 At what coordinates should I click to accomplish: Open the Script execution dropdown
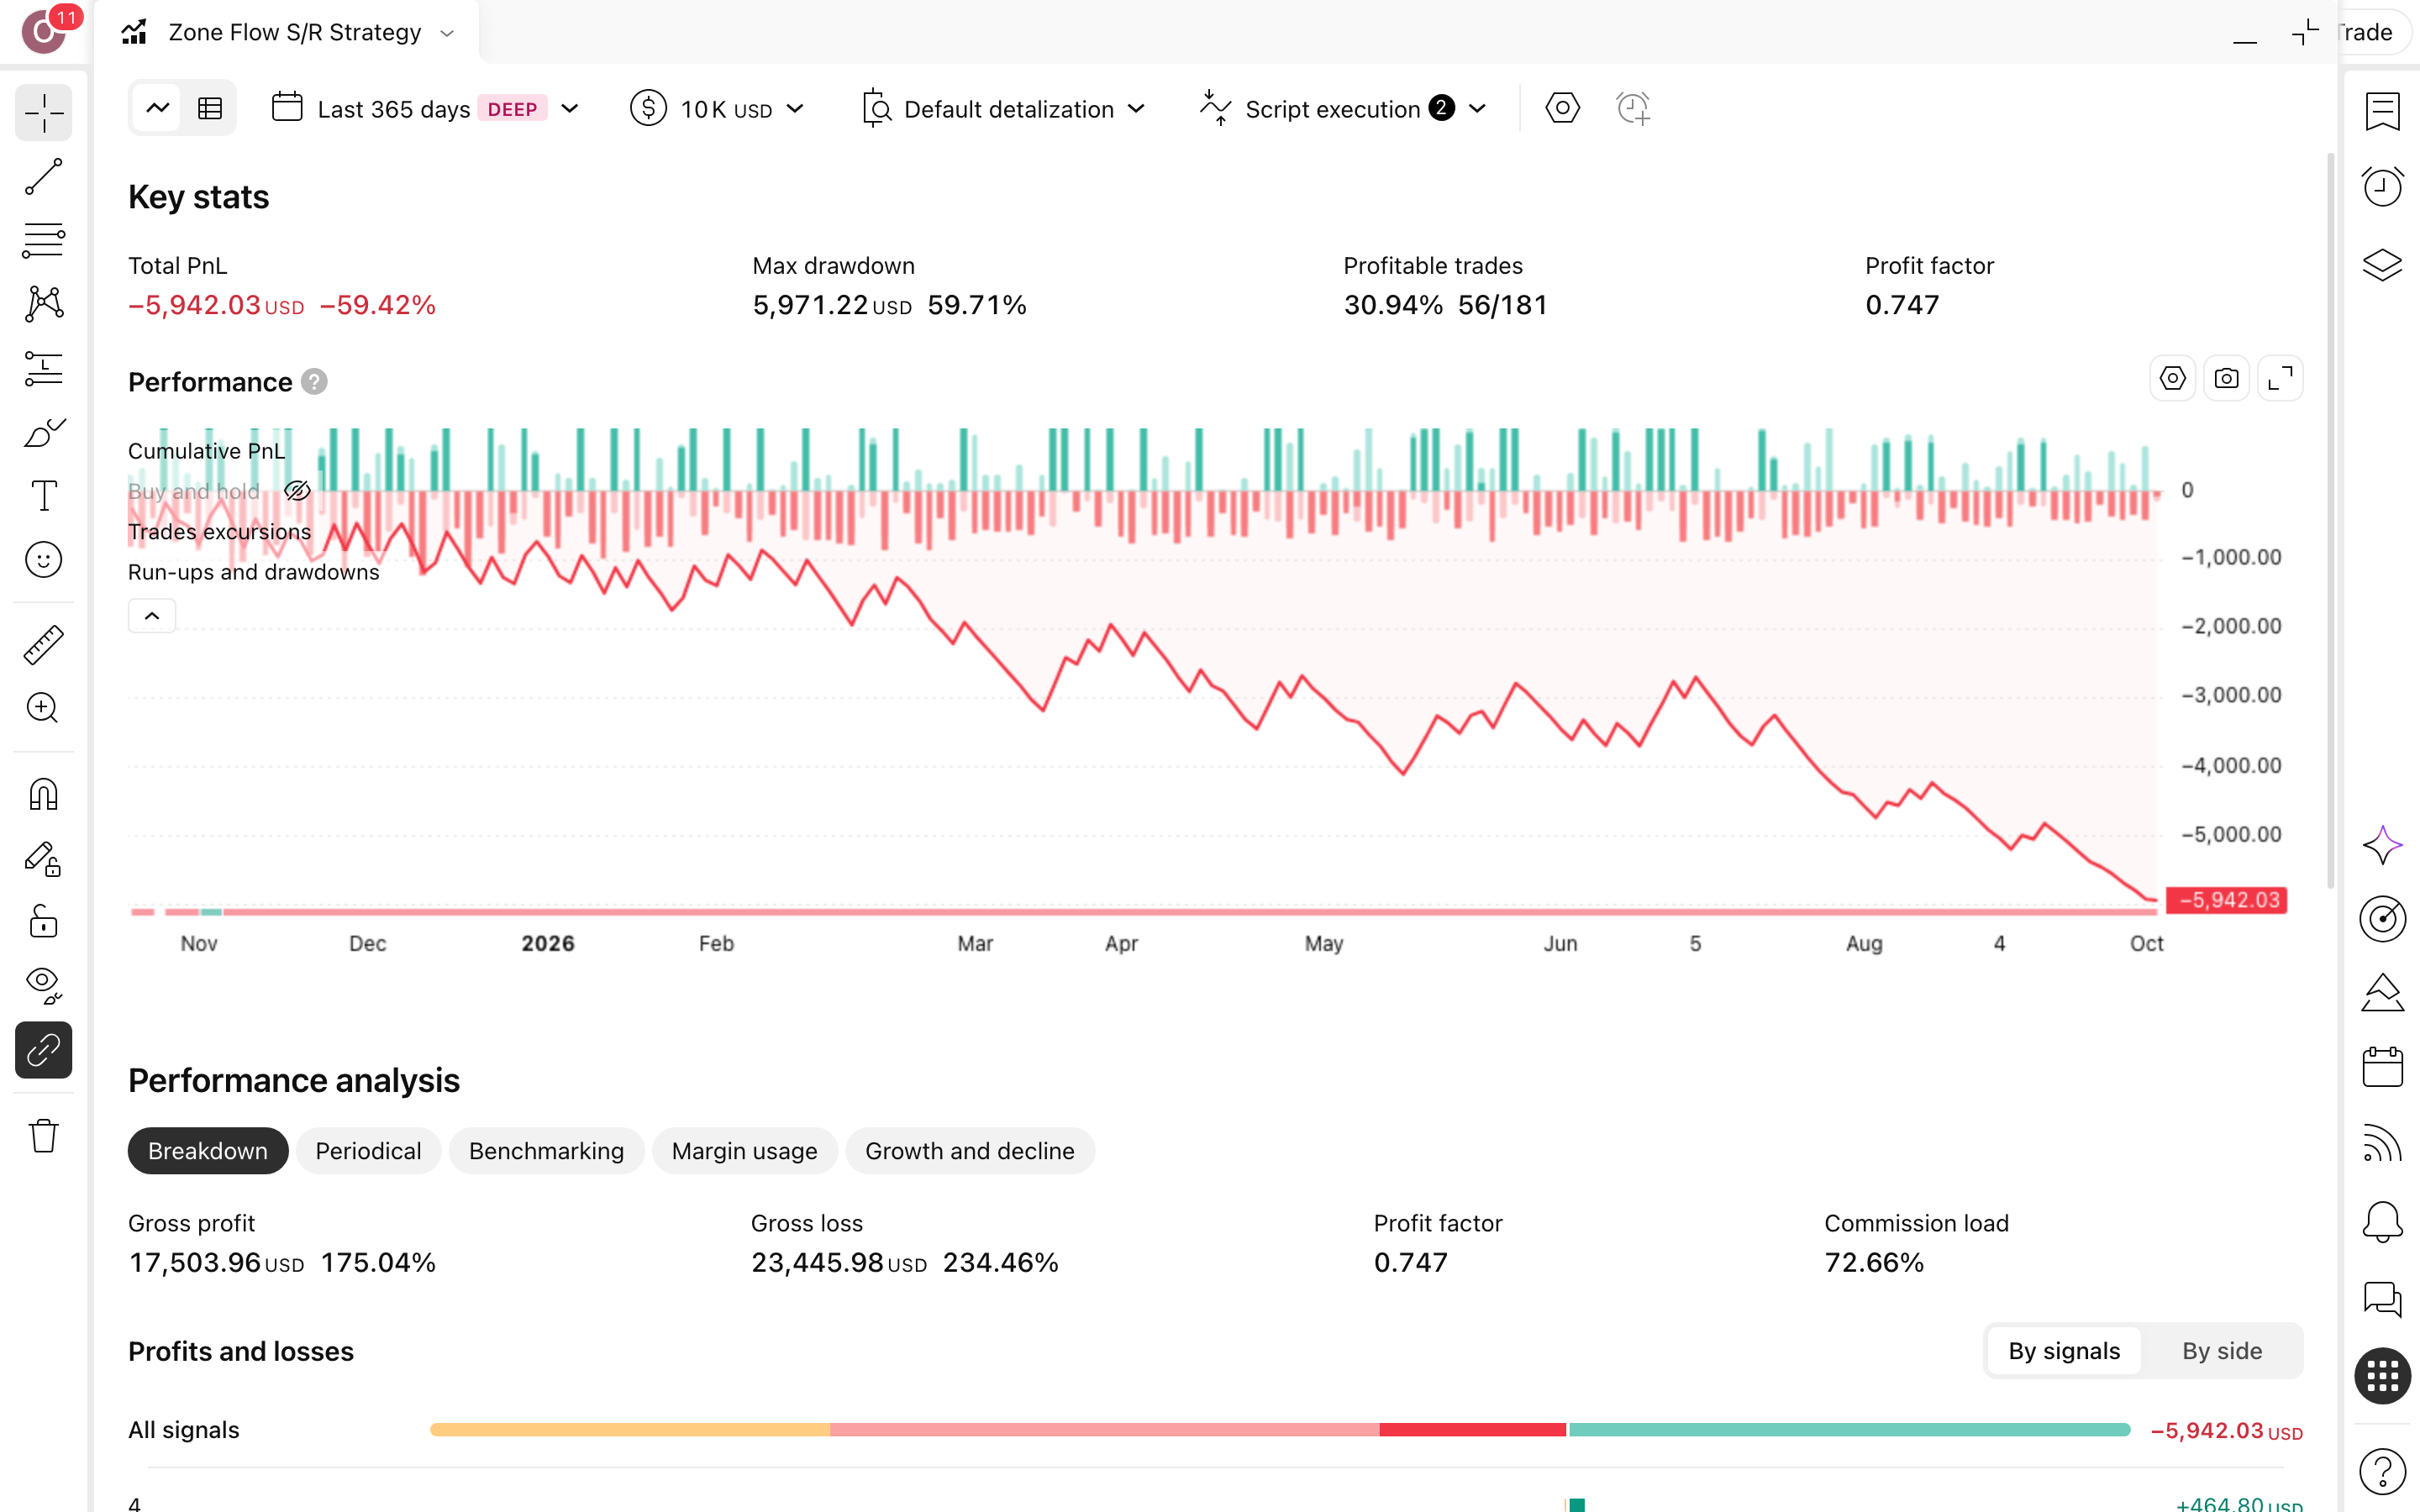1343,109
